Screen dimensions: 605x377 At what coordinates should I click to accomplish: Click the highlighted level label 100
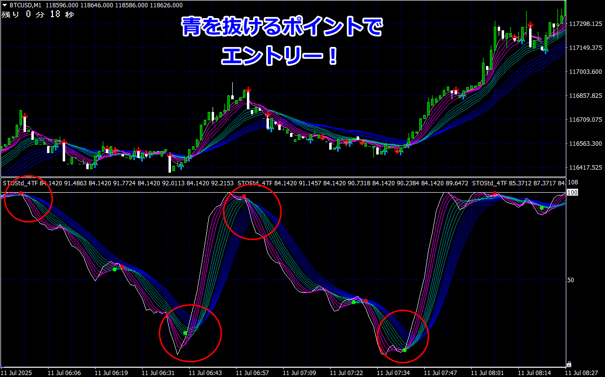click(572, 193)
